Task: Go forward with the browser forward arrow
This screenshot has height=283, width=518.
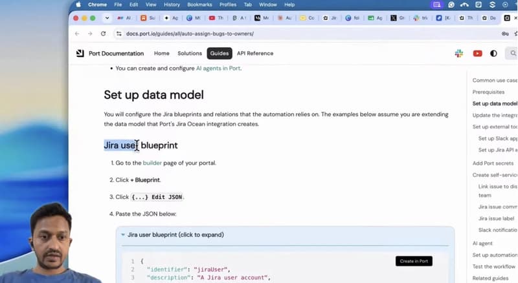Action: coord(90,34)
